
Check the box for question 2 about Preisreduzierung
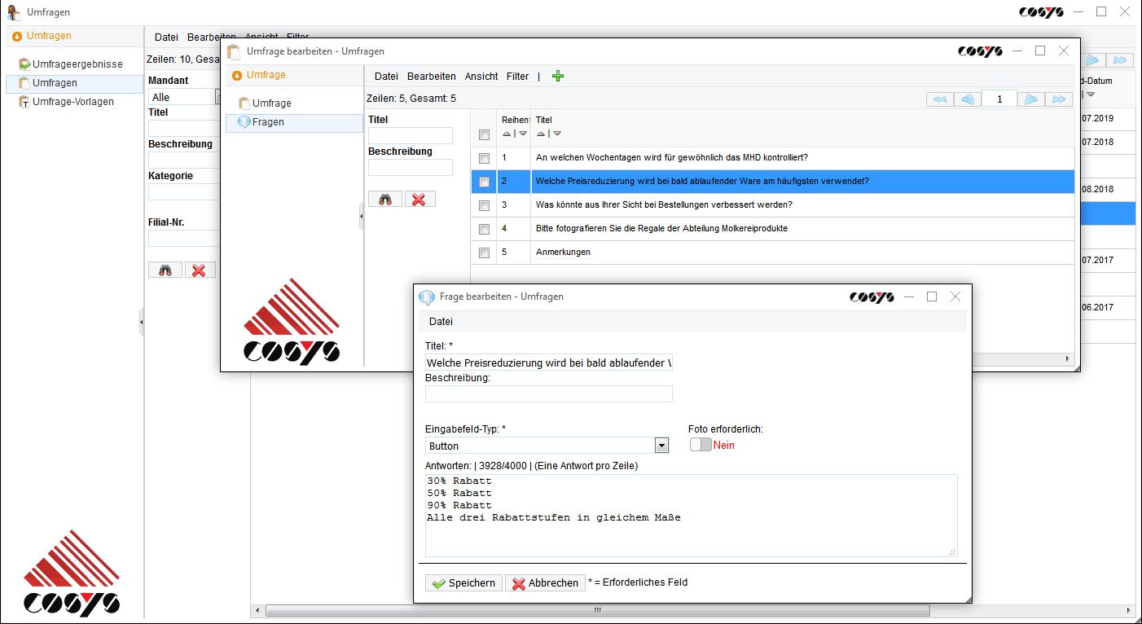[x=484, y=182]
